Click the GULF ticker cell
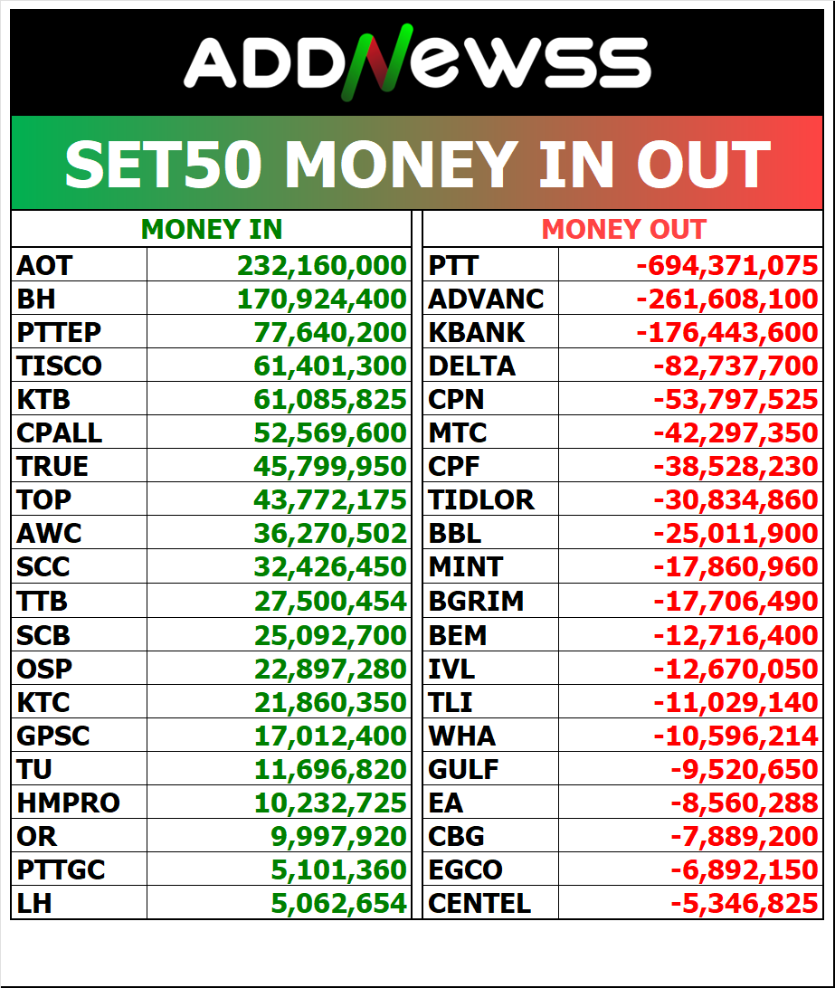This screenshot has height=988, width=835. [464, 769]
